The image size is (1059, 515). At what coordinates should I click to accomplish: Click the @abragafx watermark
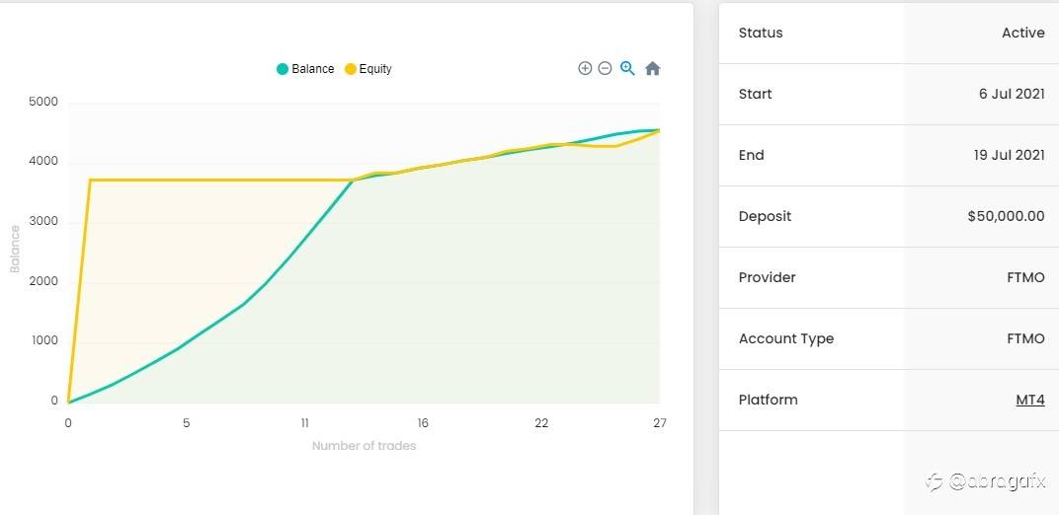(987, 481)
